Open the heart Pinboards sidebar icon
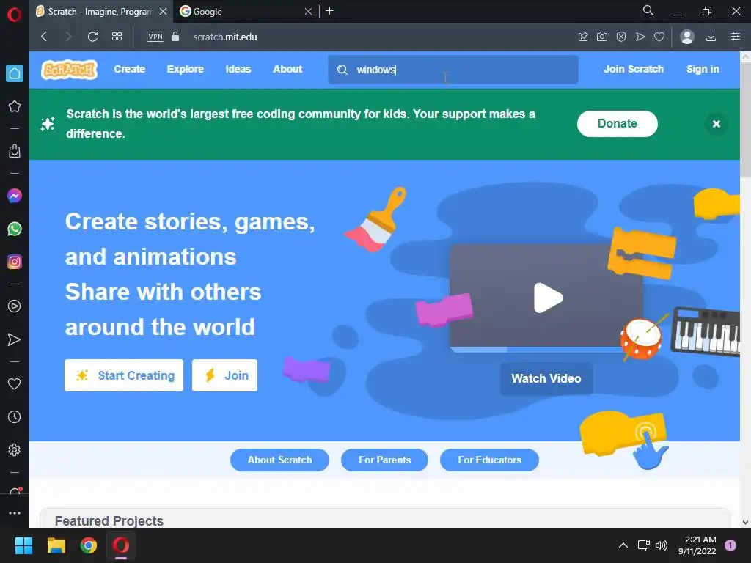 click(x=15, y=383)
